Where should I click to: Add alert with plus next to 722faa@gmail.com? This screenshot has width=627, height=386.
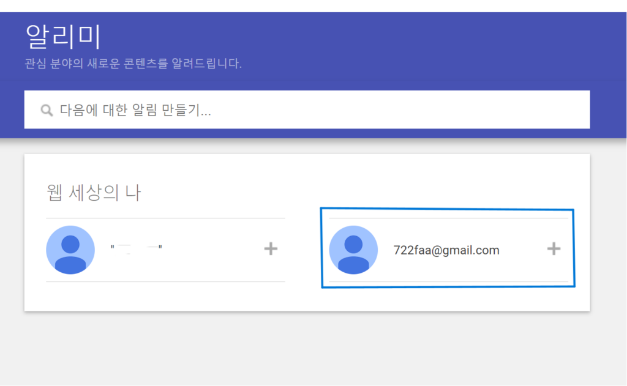554,249
